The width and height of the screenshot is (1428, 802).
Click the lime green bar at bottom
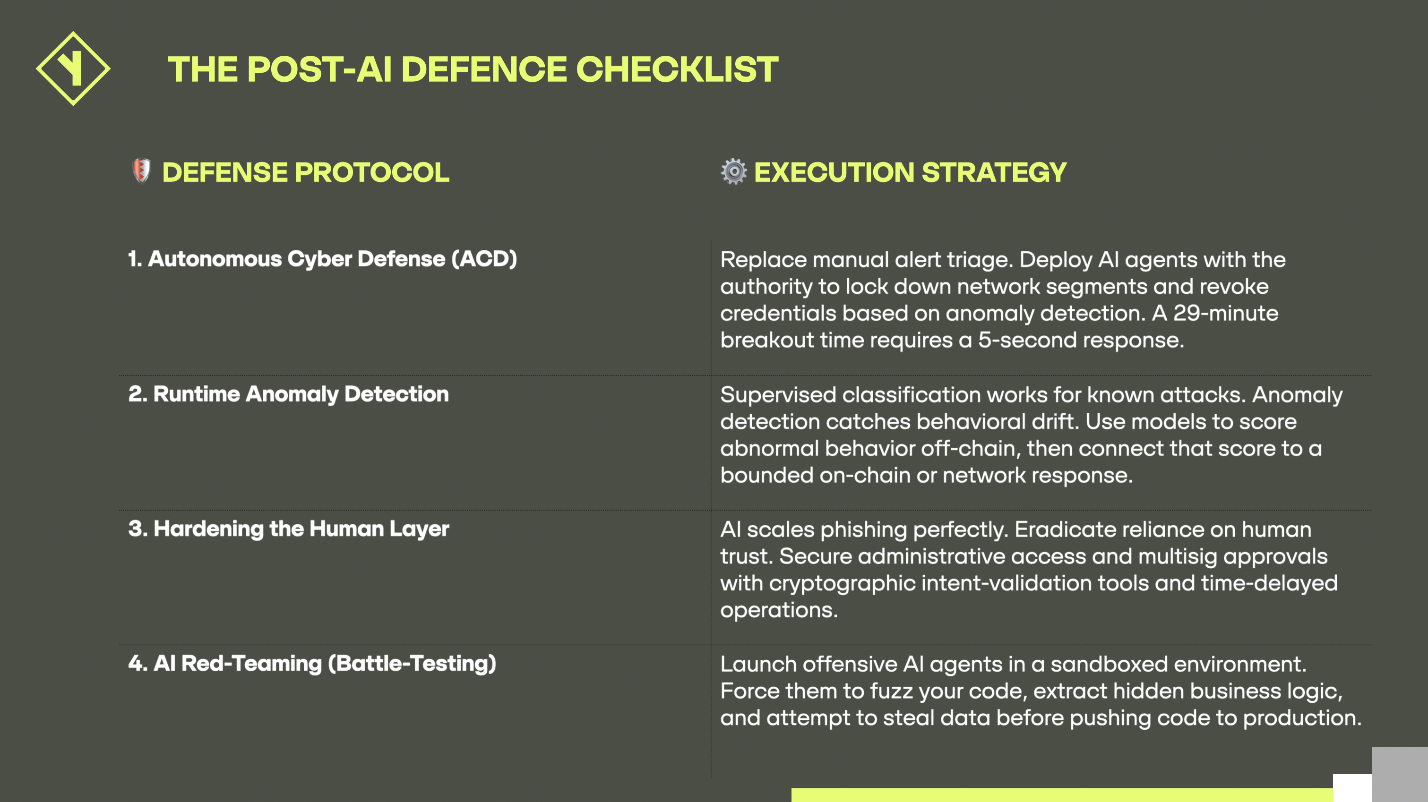[1062, 795]
